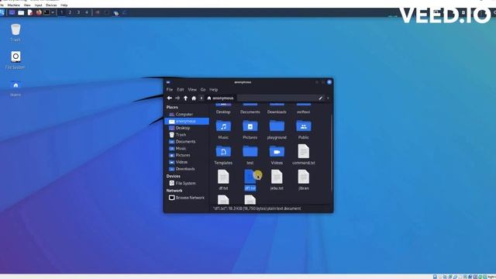
Task: Select Documents in Places sidebar
Action: tap(187, 142)
